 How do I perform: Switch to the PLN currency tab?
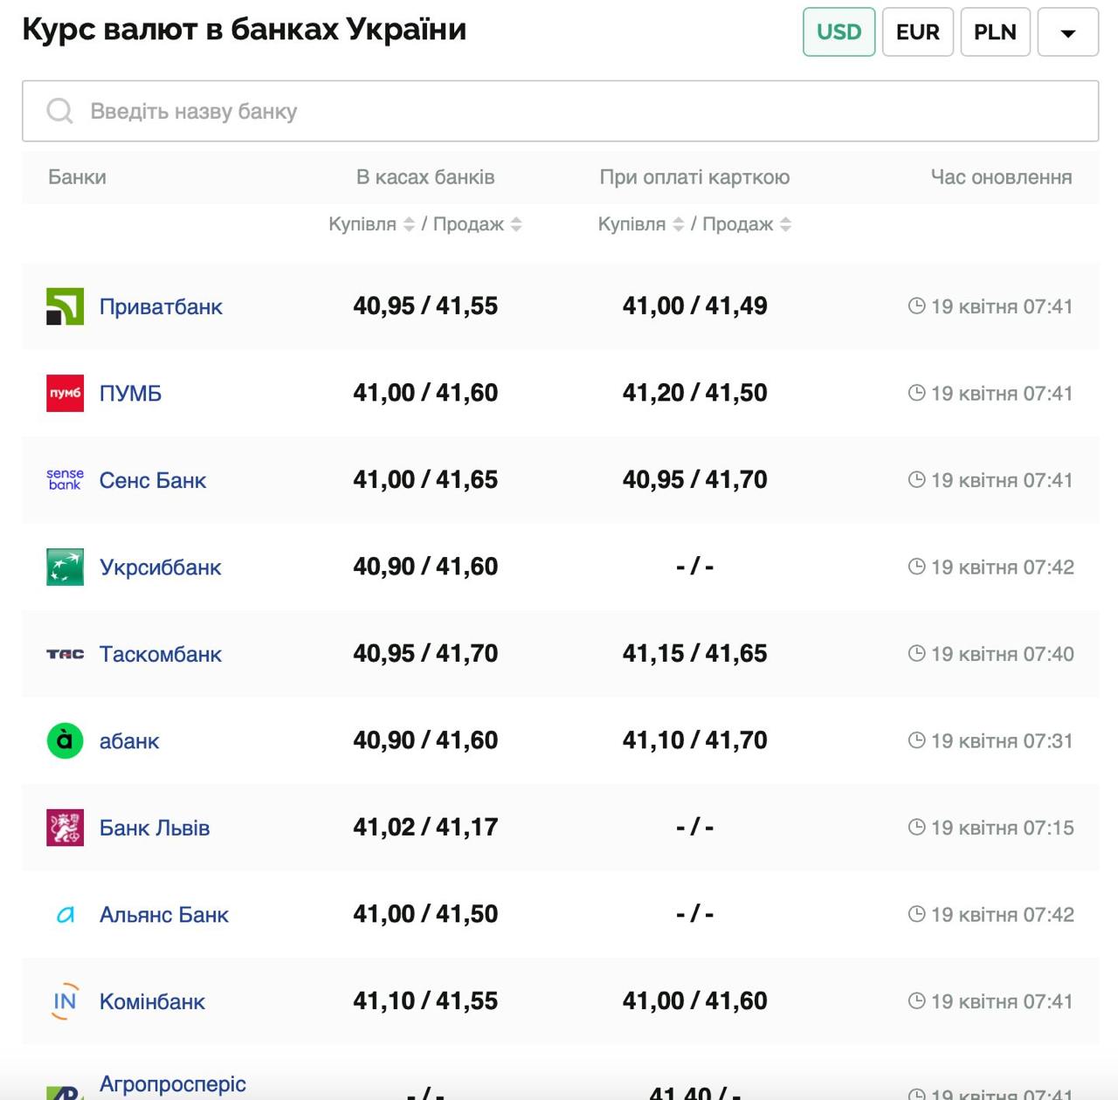coord(995,32)
